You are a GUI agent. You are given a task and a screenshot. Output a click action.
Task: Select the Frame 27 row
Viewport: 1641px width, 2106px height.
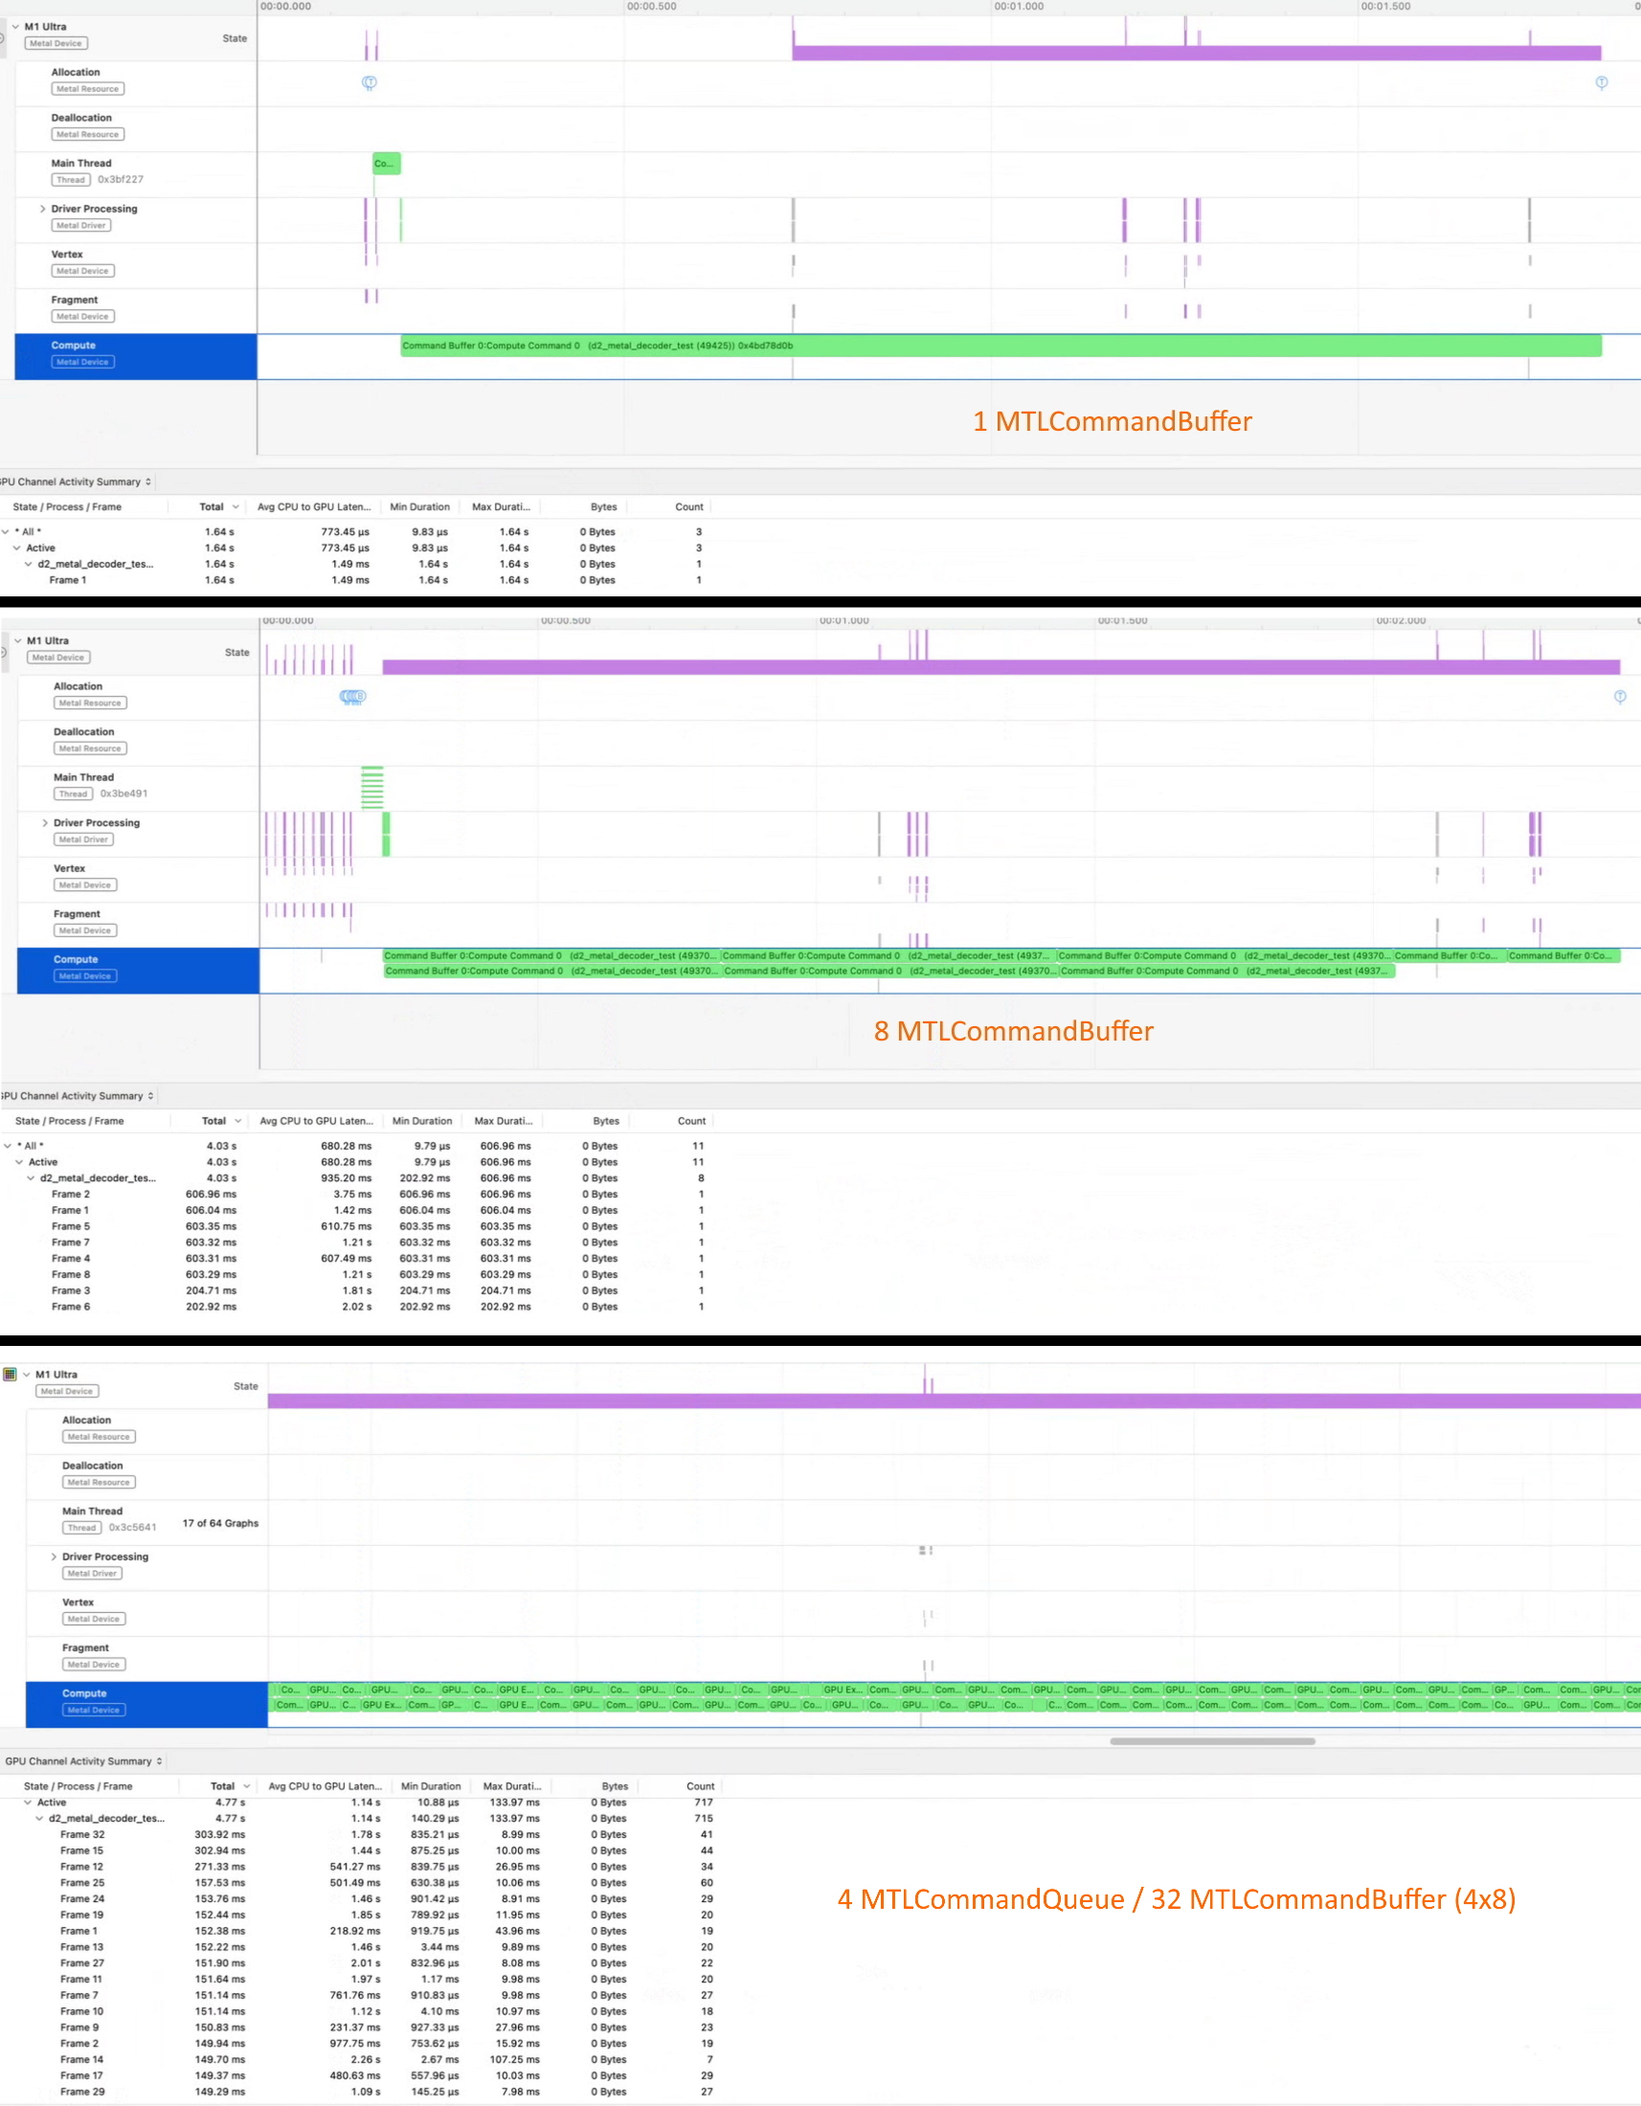[362, 1963]
